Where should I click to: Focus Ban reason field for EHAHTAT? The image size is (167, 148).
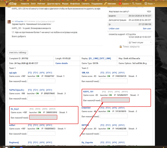(x=114, y=116)
